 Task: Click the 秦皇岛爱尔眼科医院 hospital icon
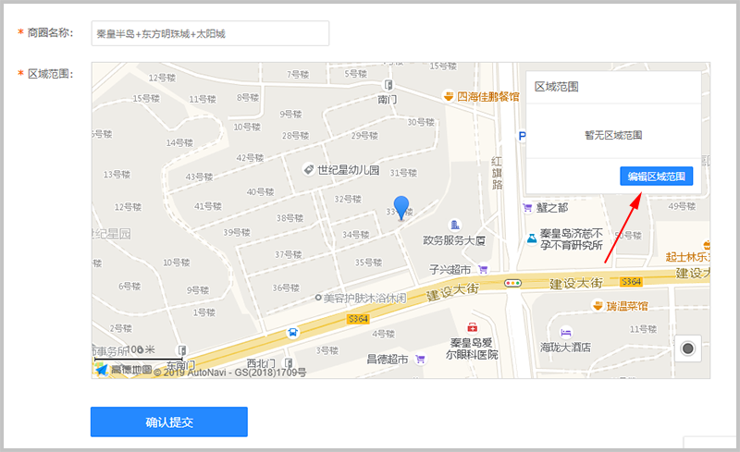(472, 327)
